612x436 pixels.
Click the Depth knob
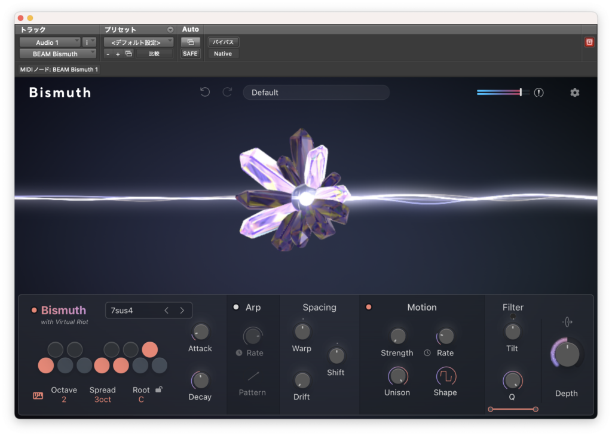pos(567,354)
